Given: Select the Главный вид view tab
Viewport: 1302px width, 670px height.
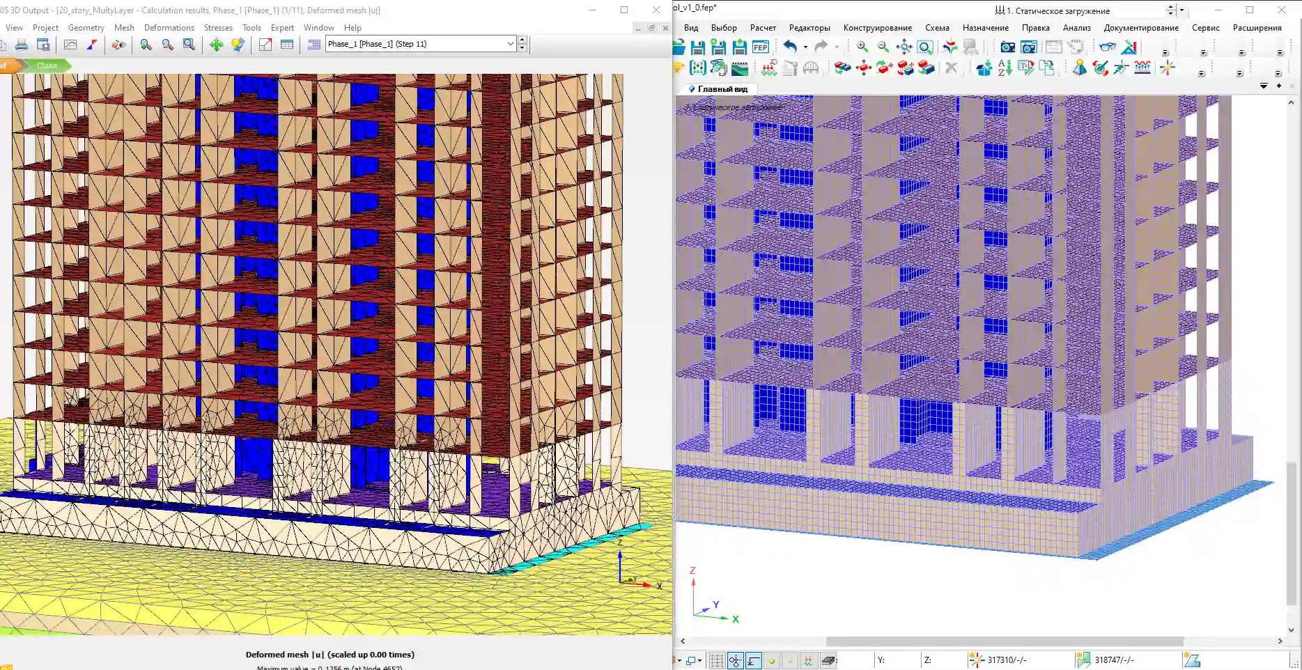Looking at the screenshot, I should pos(722,89).
